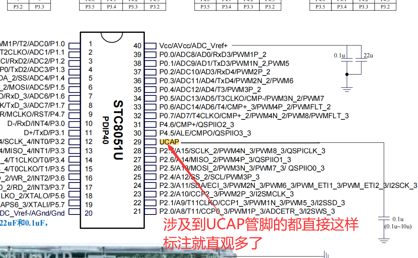This screenshot has width=418, height=258.
Task: Click the 0.1u label beside 22u
Action: (x=339, y=55)
